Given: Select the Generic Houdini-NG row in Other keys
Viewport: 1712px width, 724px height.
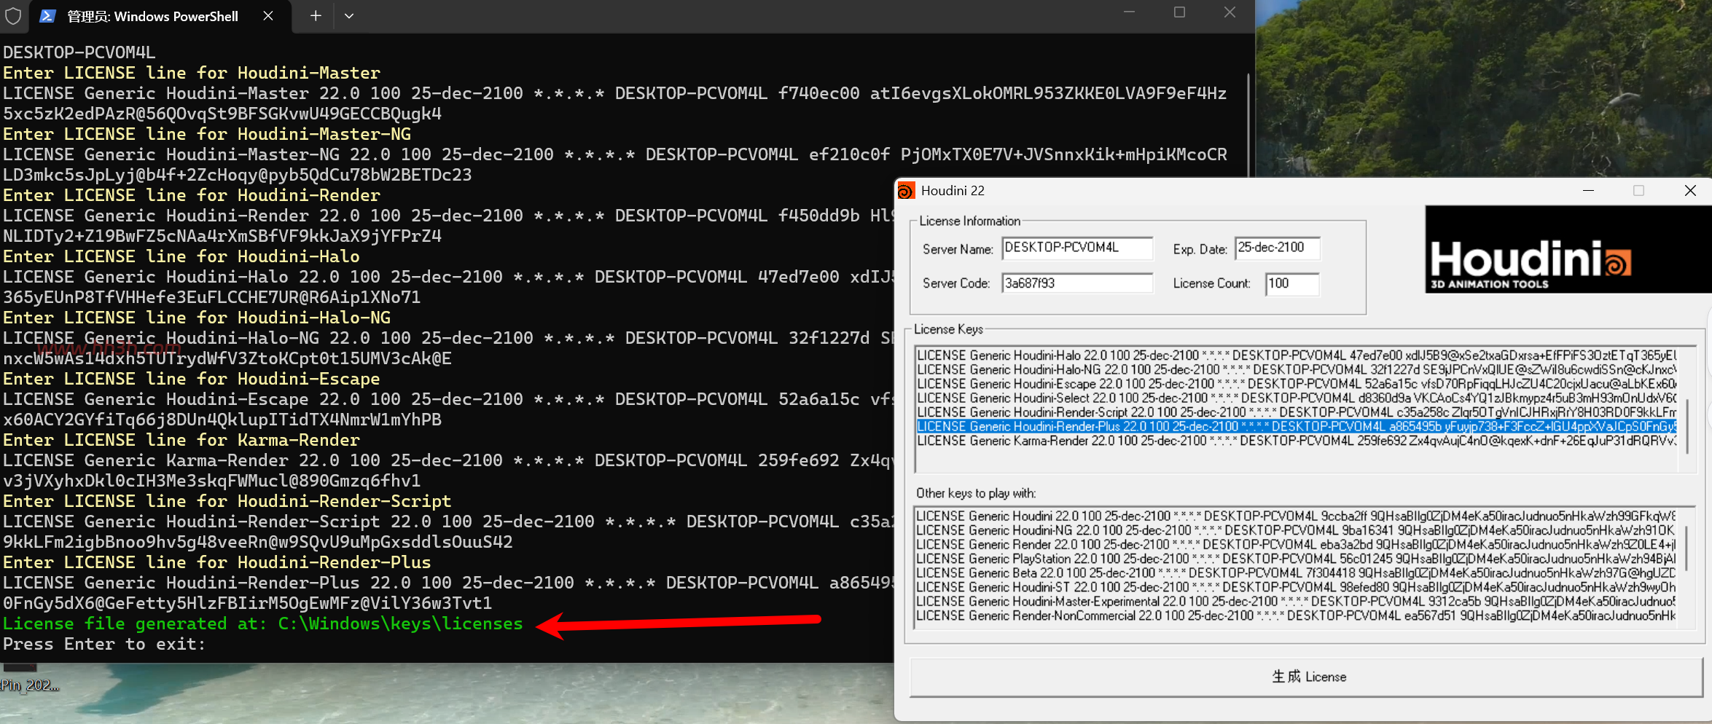Looking at the screenshot, I should click(x=1296, y=530).
